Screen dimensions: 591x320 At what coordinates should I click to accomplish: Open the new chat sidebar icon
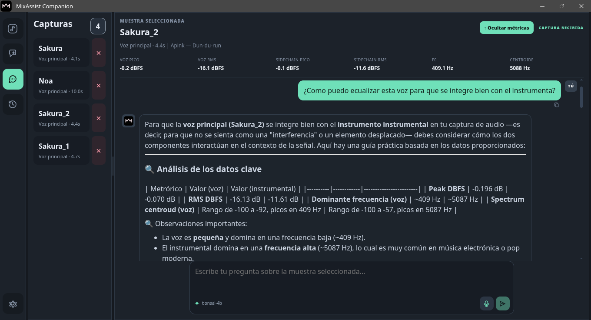point(13,53)
